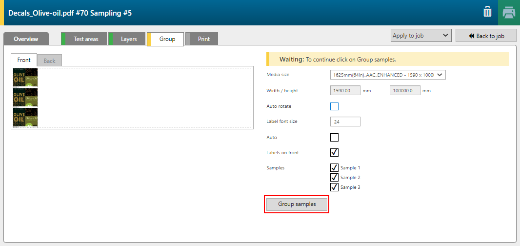Toggle the Auto checkbox

(x=334, y=138)
